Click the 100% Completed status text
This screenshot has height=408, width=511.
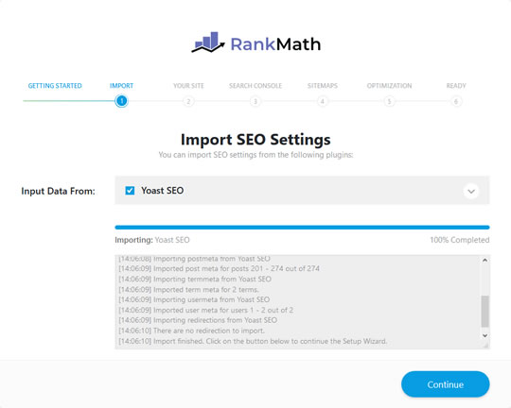460,240
